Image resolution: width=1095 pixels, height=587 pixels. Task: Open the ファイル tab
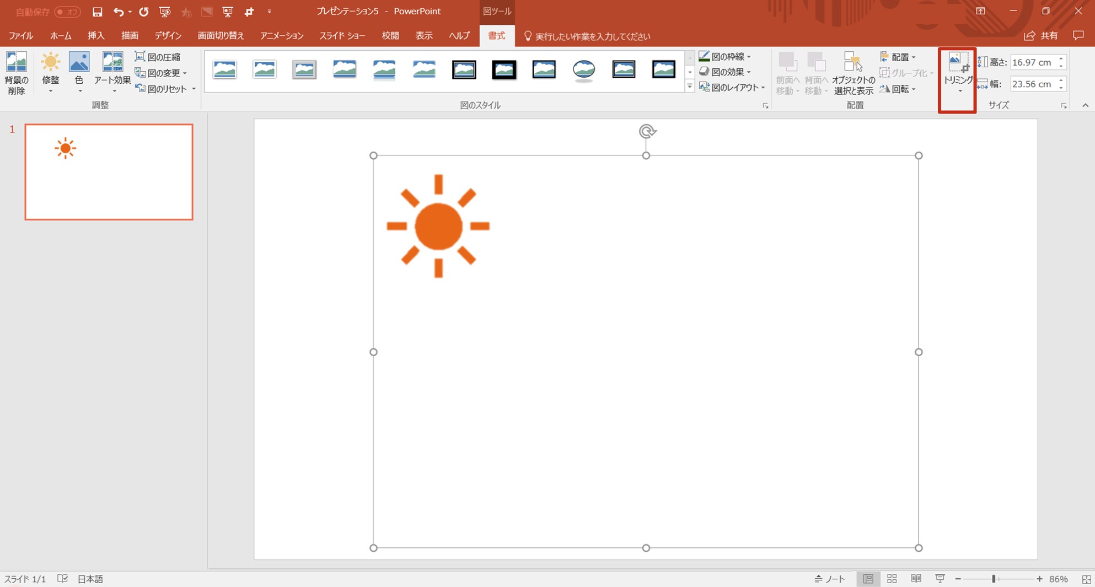click(x=21, y=36)
